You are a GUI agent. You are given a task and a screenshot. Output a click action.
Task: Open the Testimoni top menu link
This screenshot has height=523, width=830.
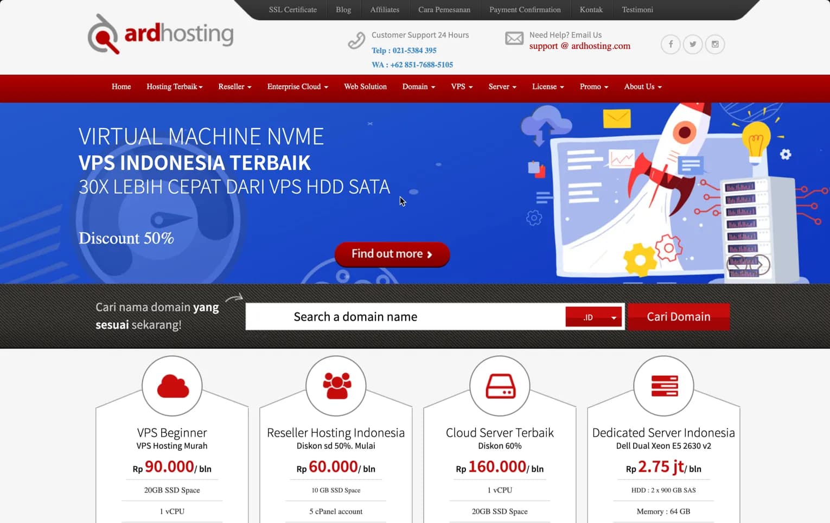637,9
